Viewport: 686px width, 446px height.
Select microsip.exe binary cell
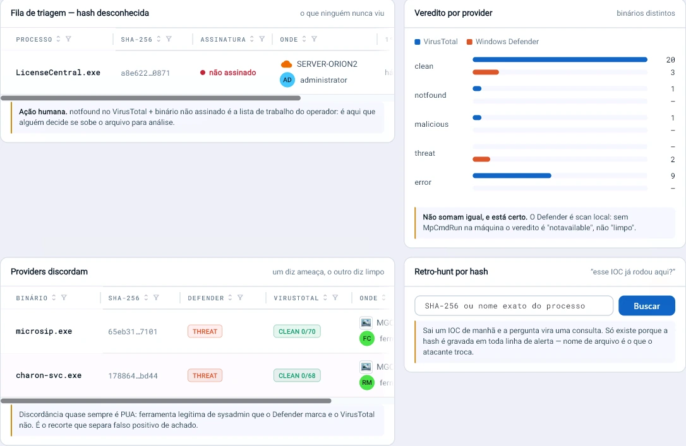click(44, 331)
